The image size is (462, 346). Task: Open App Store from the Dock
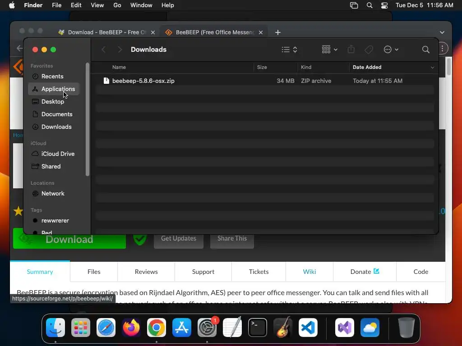point(182,328)
